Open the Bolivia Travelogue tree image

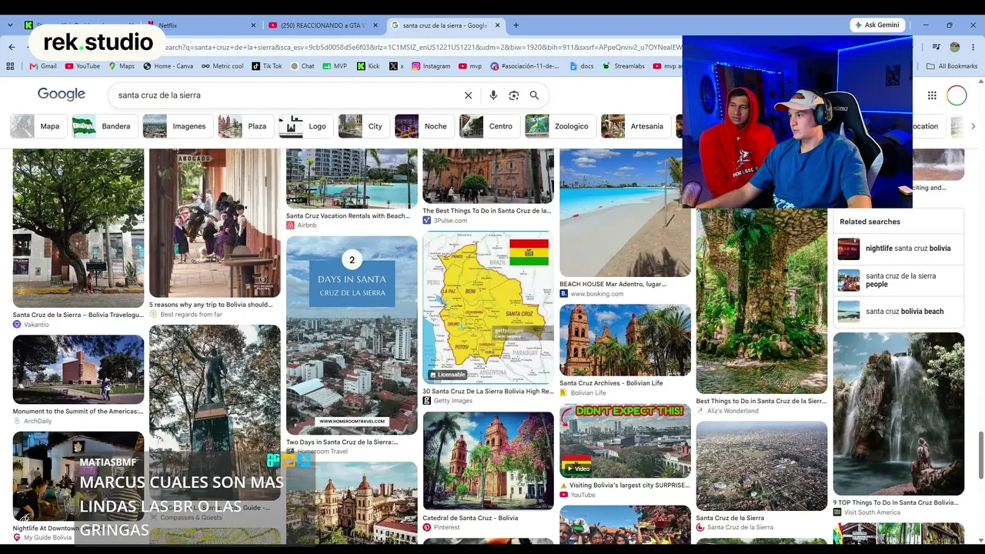click(78, 229)
